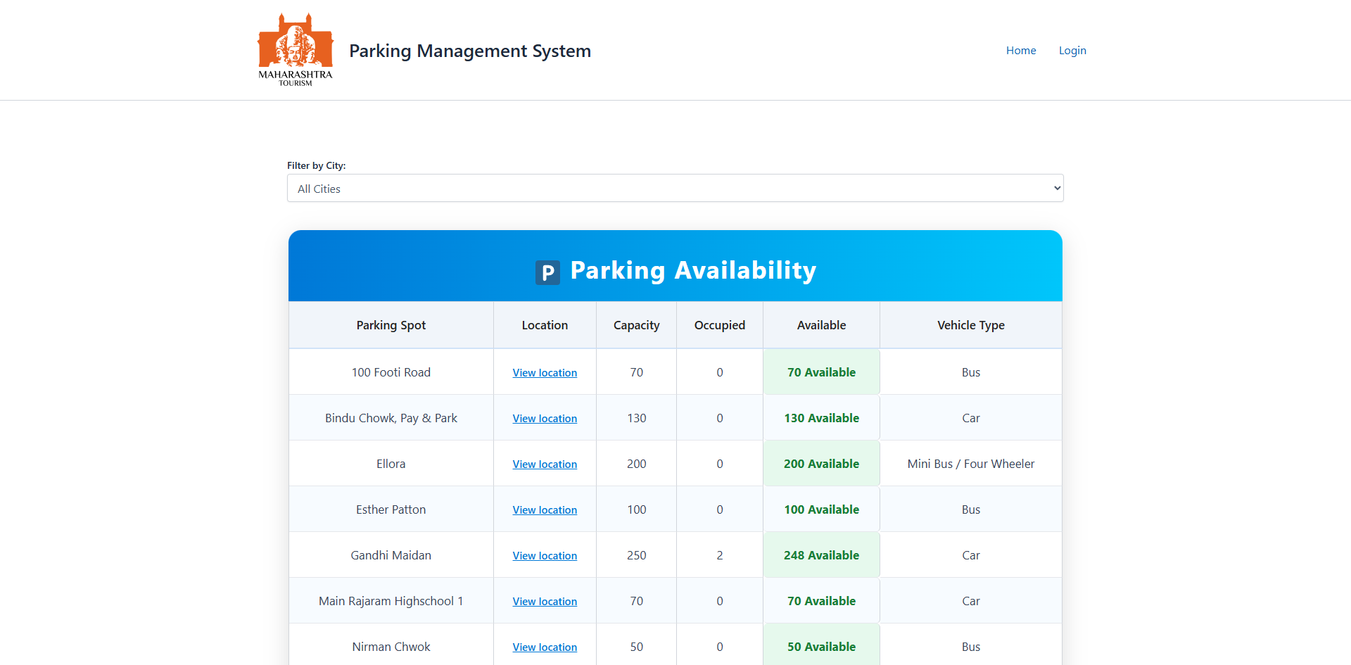Viewport: 1351px width, 665px height.
Task: Select the Esther Patton cell
Action: pos(391,509)
